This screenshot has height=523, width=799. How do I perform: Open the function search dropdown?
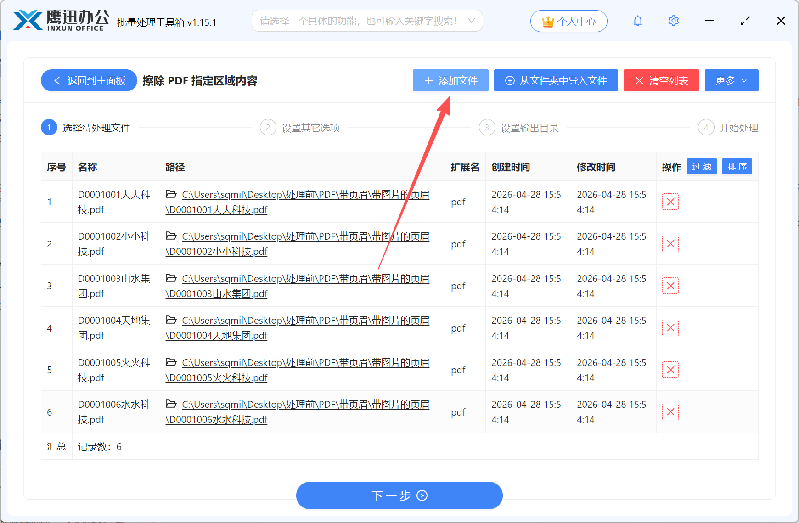point(367,21)
